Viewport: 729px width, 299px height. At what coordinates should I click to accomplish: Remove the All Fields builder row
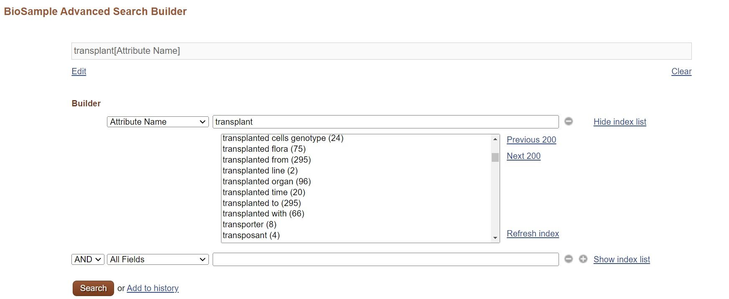pyautogui.click(x=569, y=259)
